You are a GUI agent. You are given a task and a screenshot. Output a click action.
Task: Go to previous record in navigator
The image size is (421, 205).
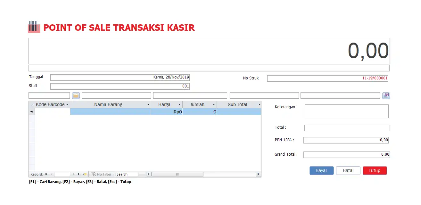point(52,174)
